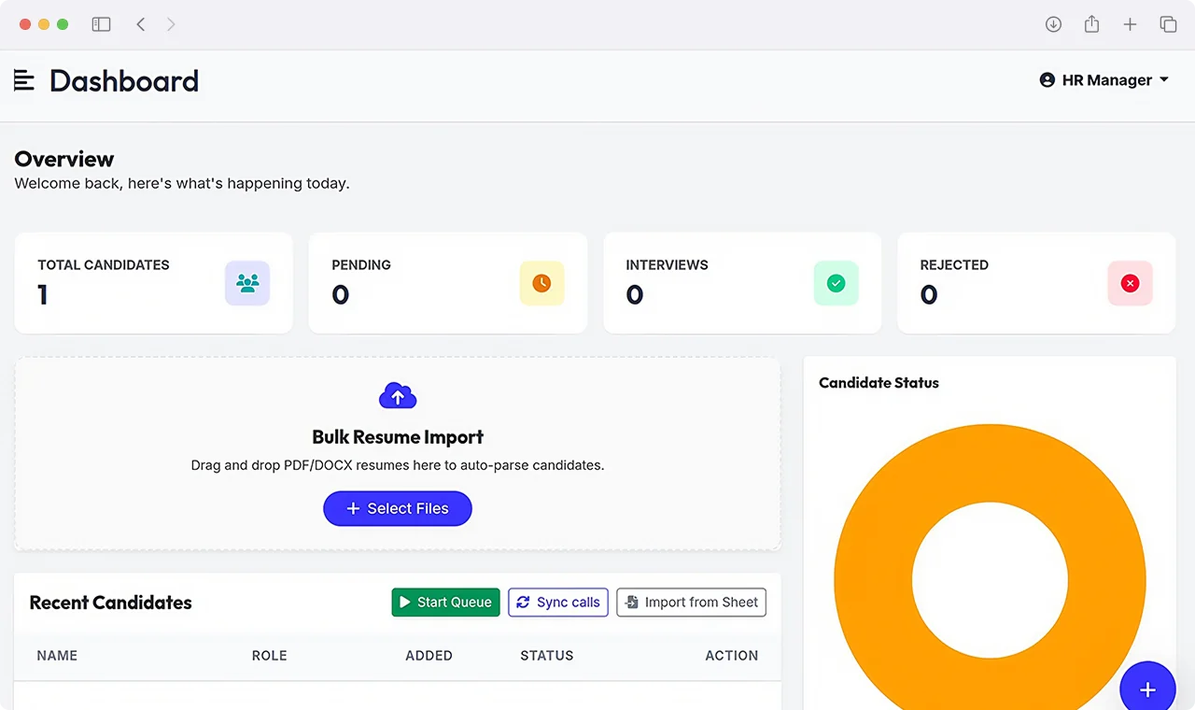
Task: Go back with the browser back arrow
Action: (140, 24)
